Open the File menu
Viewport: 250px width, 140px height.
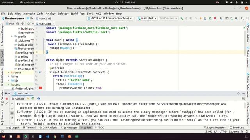coord(3,14)
